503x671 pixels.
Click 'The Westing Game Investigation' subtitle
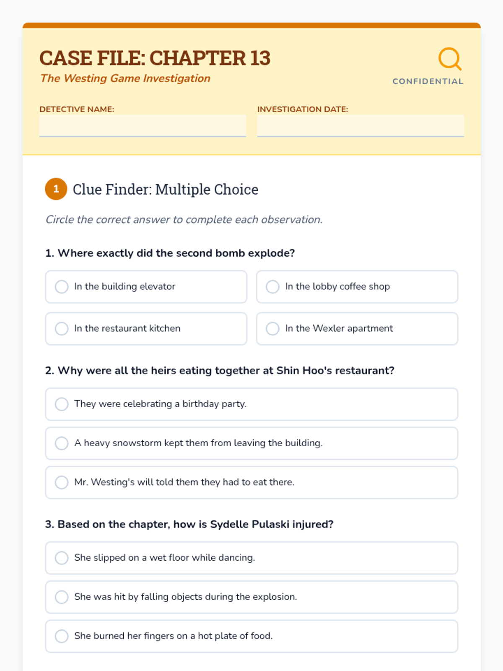pos(125,78)
